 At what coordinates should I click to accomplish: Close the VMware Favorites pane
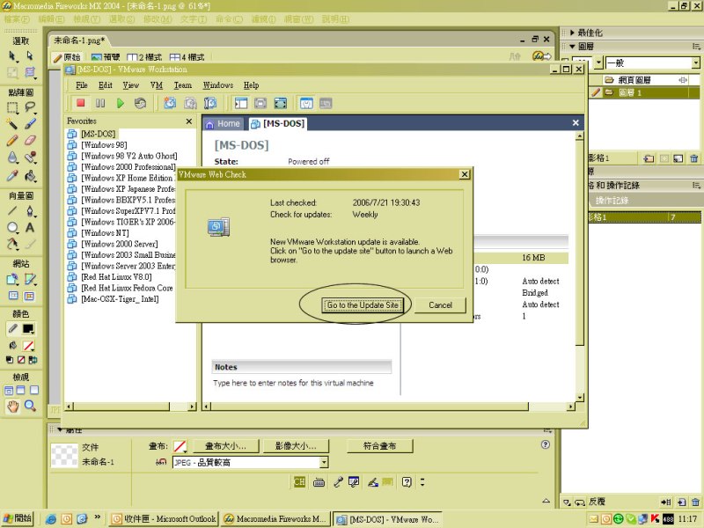[189, 121]
